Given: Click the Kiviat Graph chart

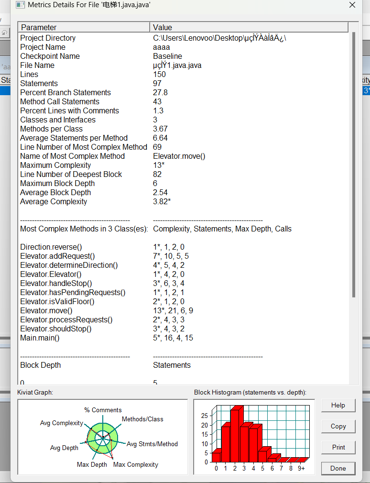Looking at the screenshot, I should pyautogui.click(x=102, y=437).
